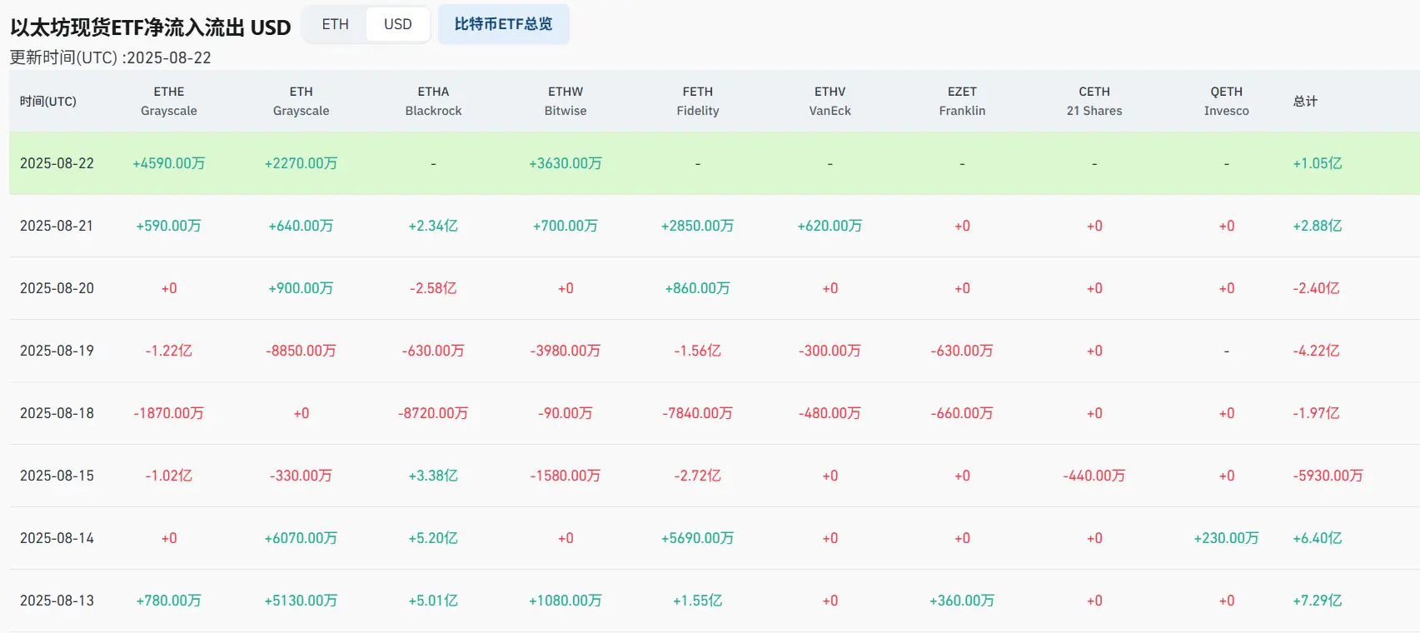The image size is (1420, 633).
Task: Select the 2025-08-20 date cell
Action: pyautogui.click(x=57, y=288)
